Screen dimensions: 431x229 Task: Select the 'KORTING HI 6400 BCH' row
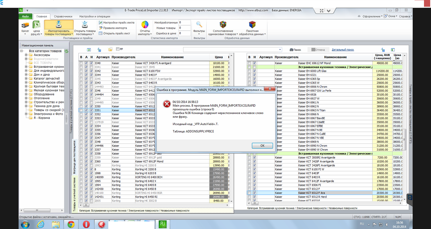[x=154, y=177]
